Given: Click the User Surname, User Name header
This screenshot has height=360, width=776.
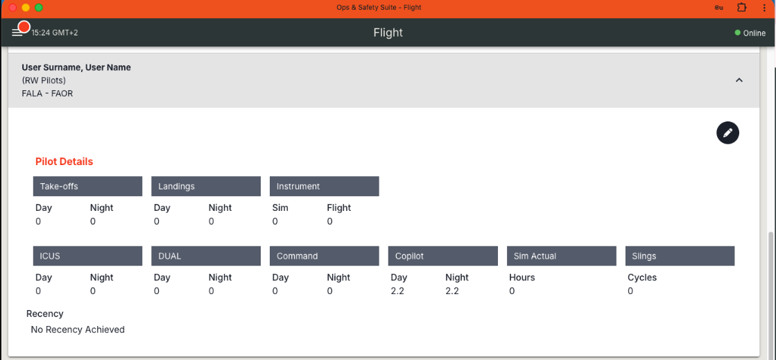Looking at the screenshot, I should [76, 67].
